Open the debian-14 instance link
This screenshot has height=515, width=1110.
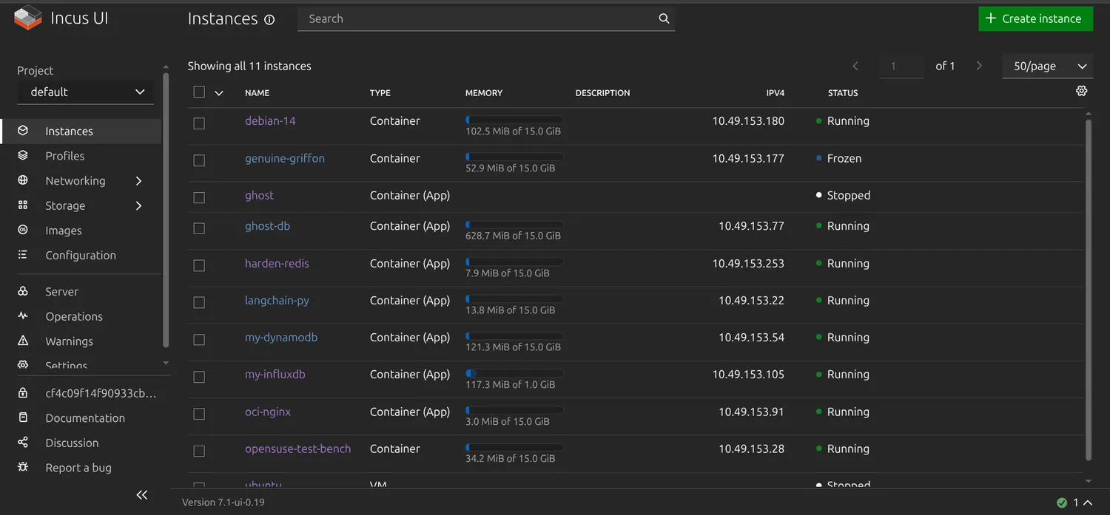coord(270,120)
